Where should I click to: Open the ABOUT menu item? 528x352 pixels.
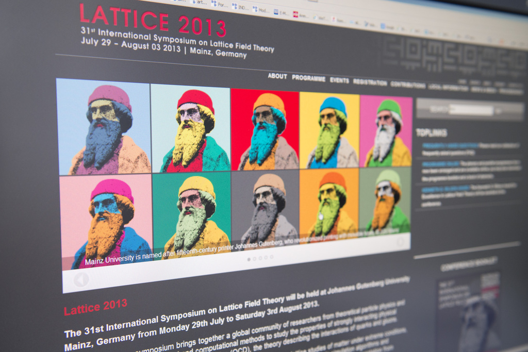(x=277, y=76)
